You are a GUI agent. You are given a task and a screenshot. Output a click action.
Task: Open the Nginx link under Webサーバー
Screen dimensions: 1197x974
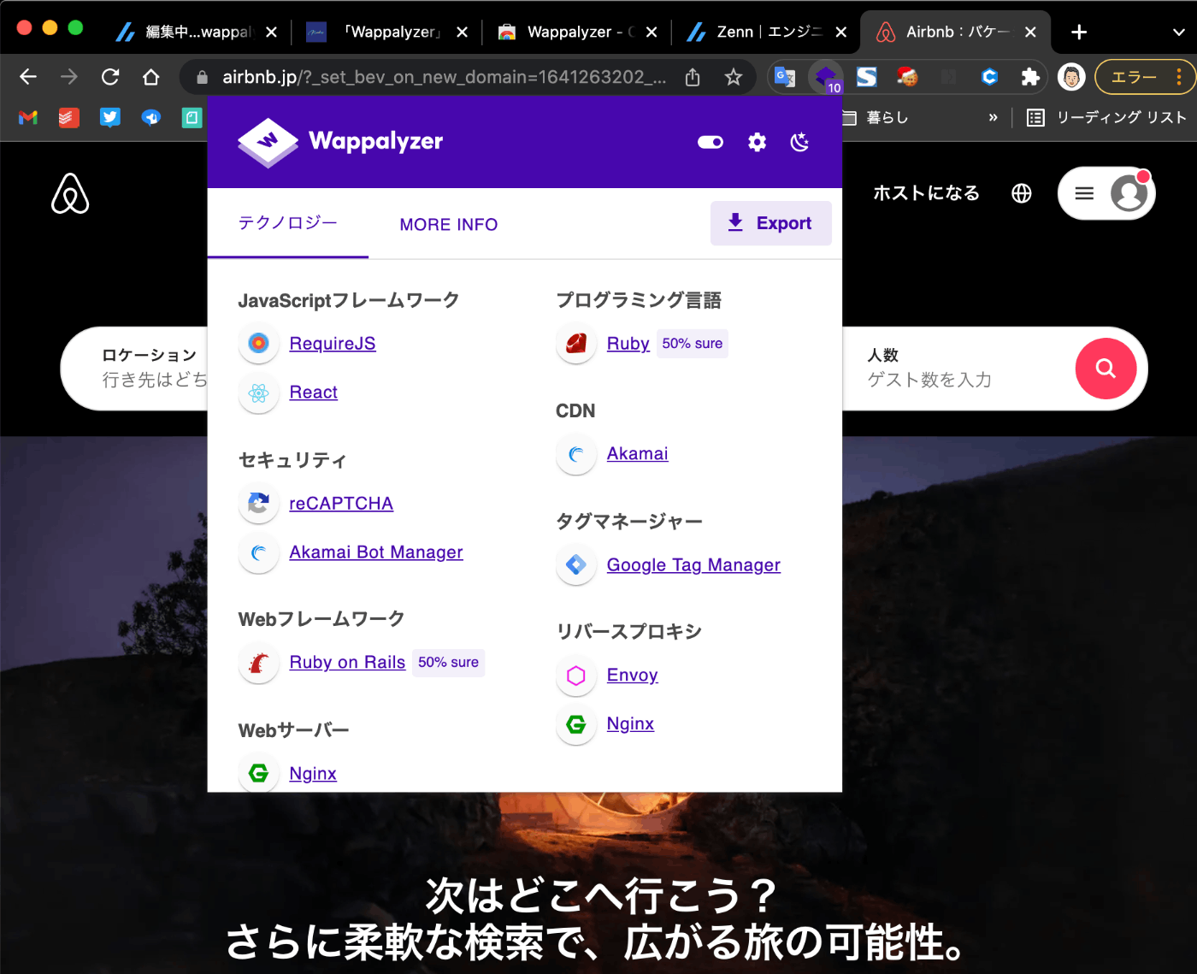pyautogui.click(x=312, y=773)
